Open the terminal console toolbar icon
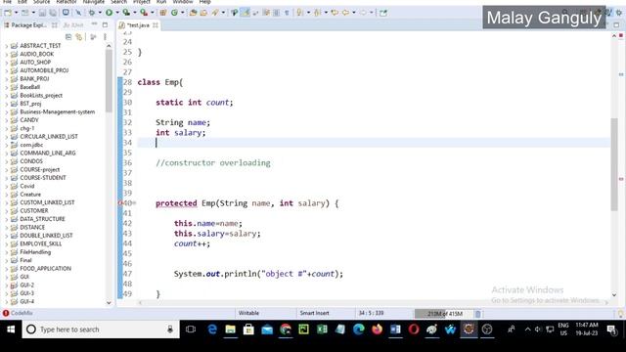Screen dimensions: 626x352 (x=66, y=13)
